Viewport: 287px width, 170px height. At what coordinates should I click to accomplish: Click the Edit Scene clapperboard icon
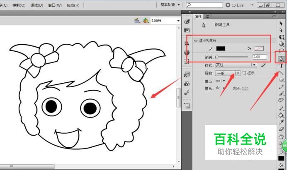[137, 21]
